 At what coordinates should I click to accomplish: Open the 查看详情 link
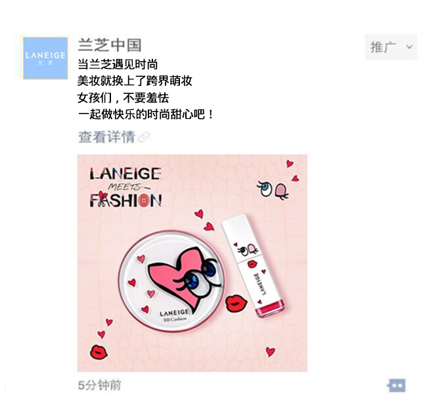106,137
